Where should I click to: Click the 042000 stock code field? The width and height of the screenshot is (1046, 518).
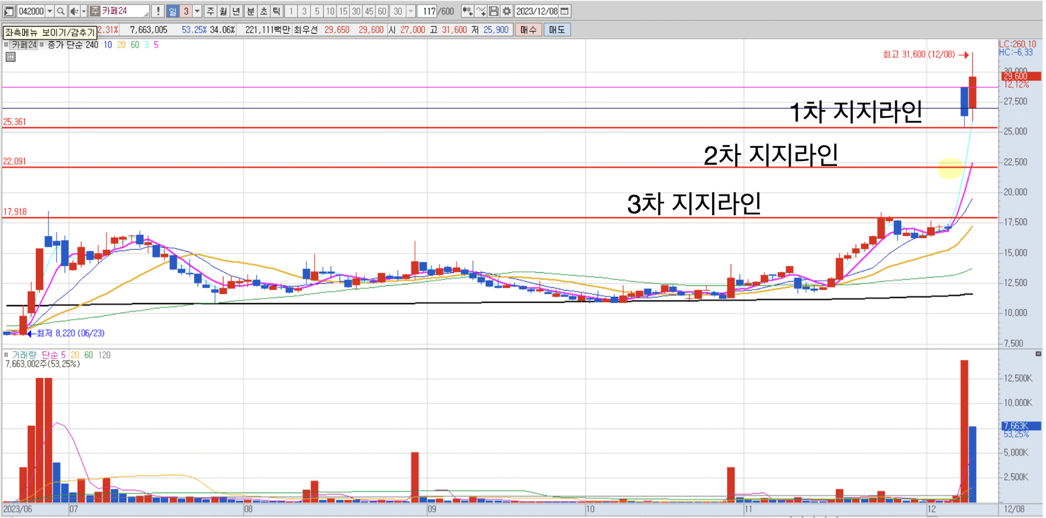[31, 11]
